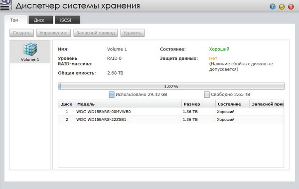Click the Запасной привод button
This screenshot has height=189, width=299.
(96, 33)
